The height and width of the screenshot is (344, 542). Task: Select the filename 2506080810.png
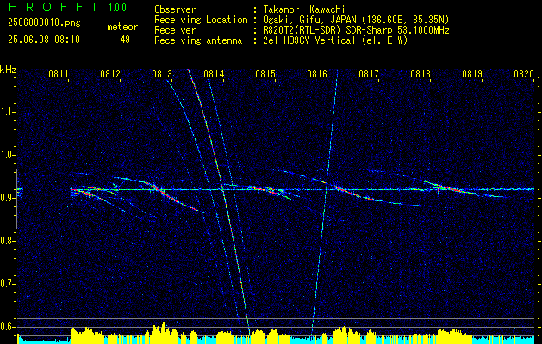44,23
